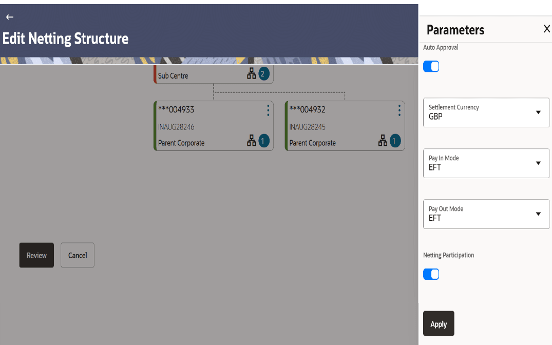Close the Parameters panel
This screenshot has width=552, height=345.
point(546,29)
